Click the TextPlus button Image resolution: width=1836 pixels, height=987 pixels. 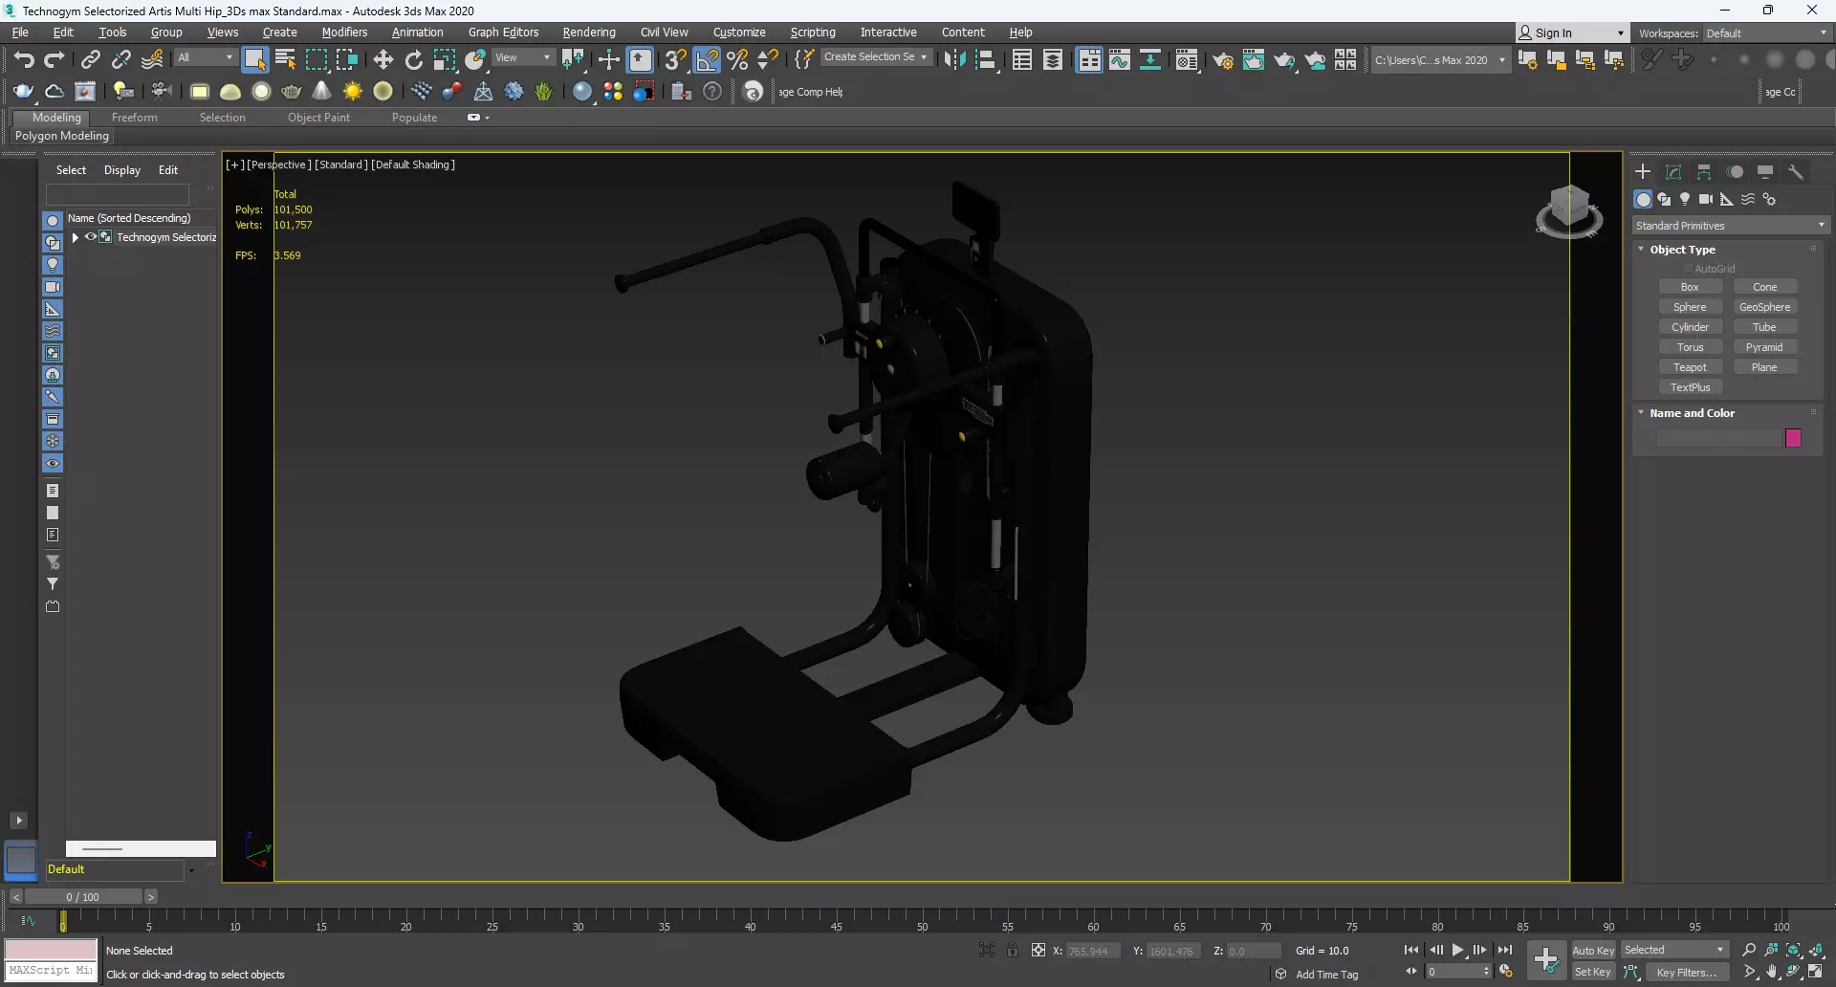1690,387
